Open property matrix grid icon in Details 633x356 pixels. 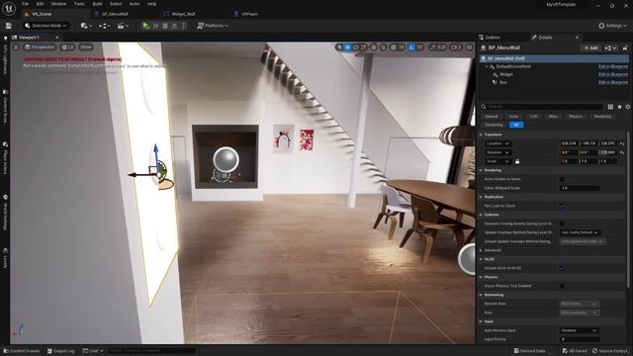pyautogui.click(x=610, y=107)
